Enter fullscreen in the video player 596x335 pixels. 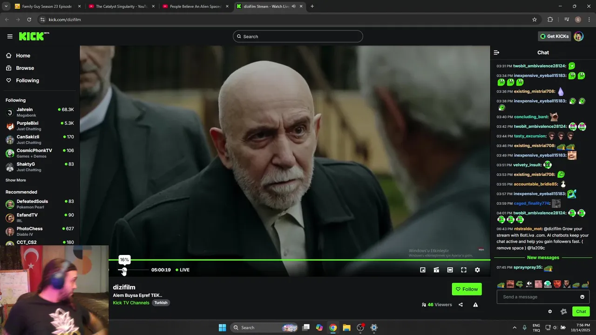[464, 270]
